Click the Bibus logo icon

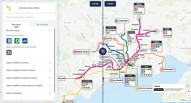8,8
